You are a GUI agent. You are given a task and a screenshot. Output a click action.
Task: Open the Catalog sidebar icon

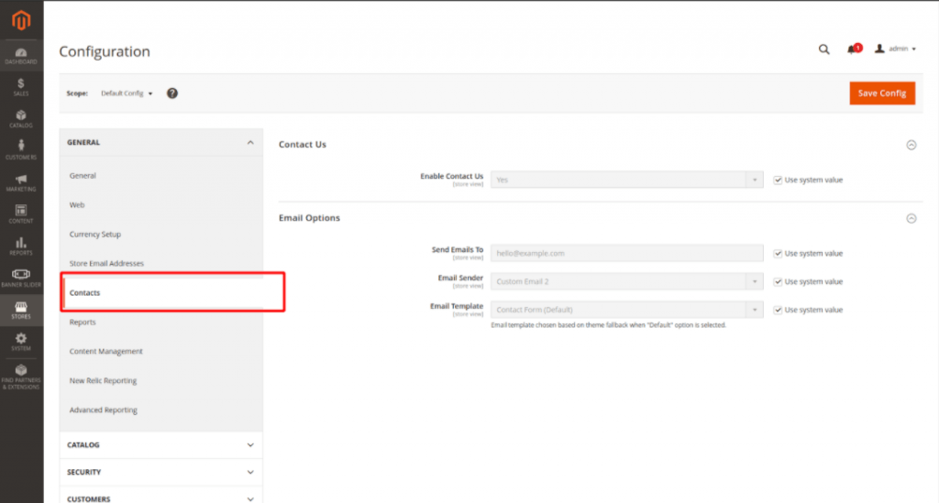coord(21,119)
